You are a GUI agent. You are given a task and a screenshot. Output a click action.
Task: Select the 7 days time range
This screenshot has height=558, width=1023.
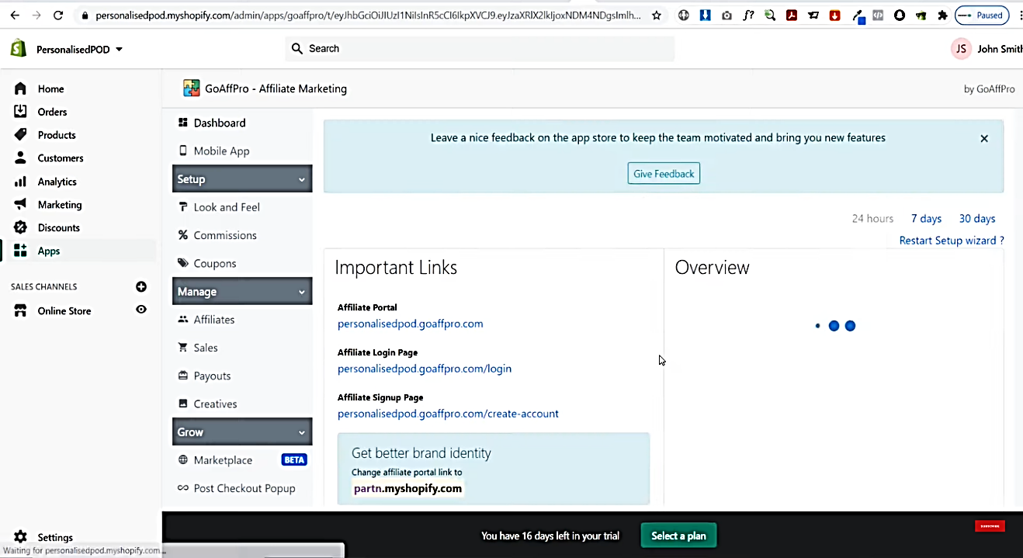pyautogui.click(x=926, y=219)
